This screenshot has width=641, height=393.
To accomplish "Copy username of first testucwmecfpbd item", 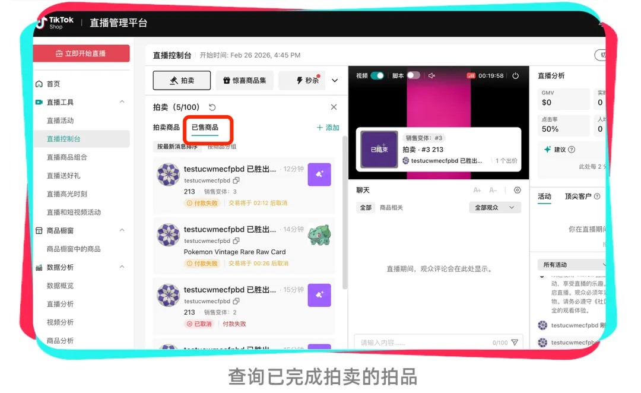I will tap(236, 180).
